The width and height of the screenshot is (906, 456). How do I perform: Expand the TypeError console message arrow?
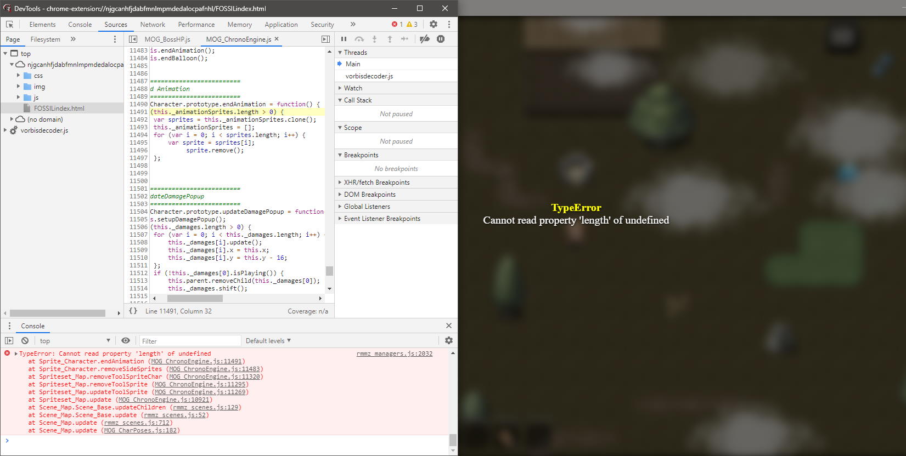coord(16,354)
